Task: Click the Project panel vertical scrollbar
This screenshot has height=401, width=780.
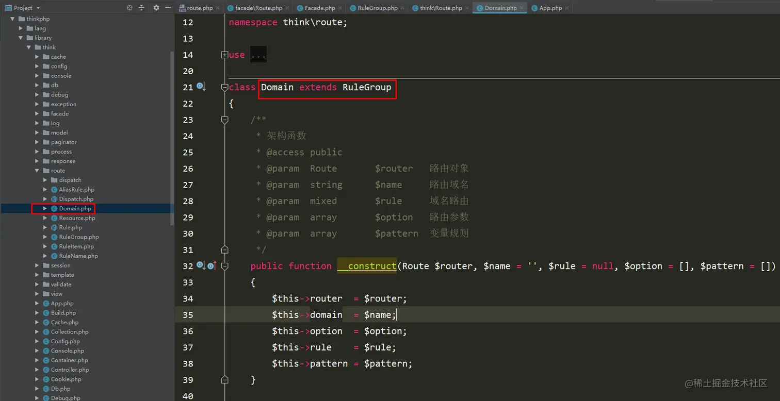Action: tap(172, 139)
